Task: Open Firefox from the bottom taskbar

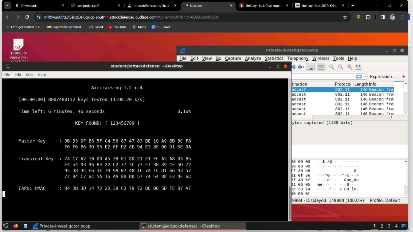Action: 16,226
